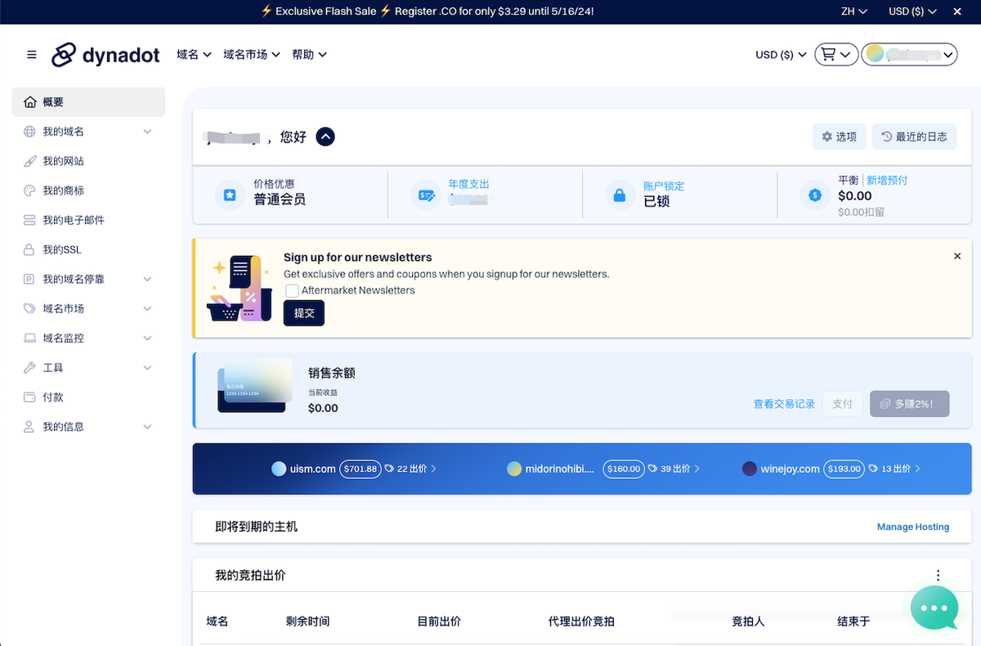The image size is (981, 646).
Task: Click the wallet icon for 付款
Action: tap(30, 397)
